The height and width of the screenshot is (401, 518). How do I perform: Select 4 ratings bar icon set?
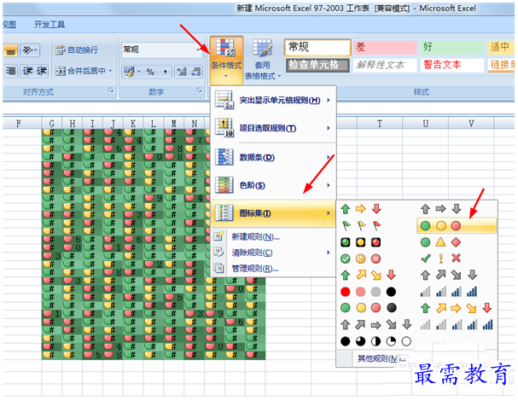[449, 292]
